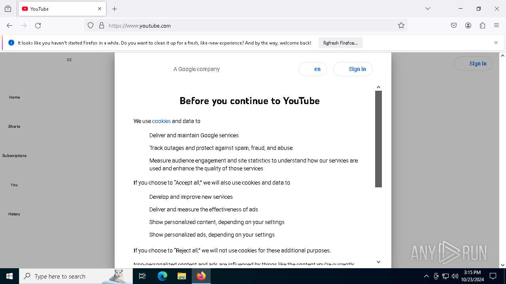Click the Before you continue to YouTube heading
Viewport: 506px width, 284px height.
click(x=249, y=101)
